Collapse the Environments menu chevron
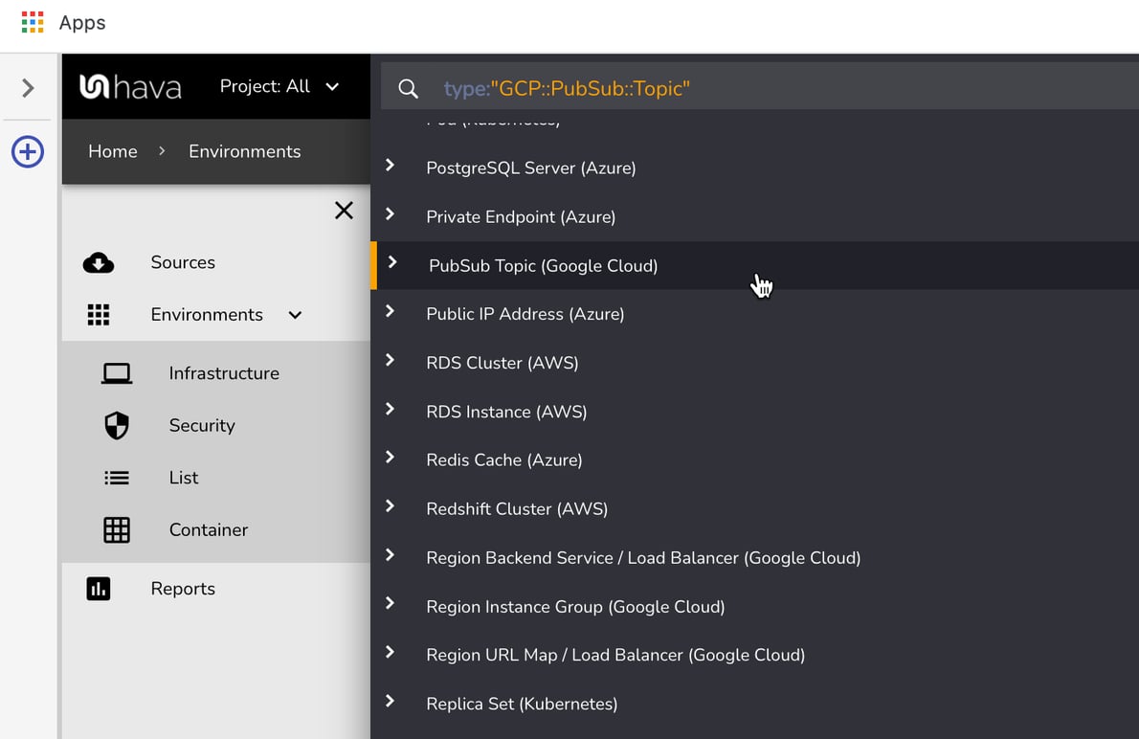Screen dimensions: 1139x739 tap(295, 314)
